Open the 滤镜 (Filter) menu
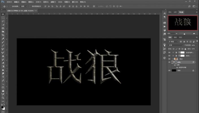This screenshot has height=113, width=199. pos(53,2)
